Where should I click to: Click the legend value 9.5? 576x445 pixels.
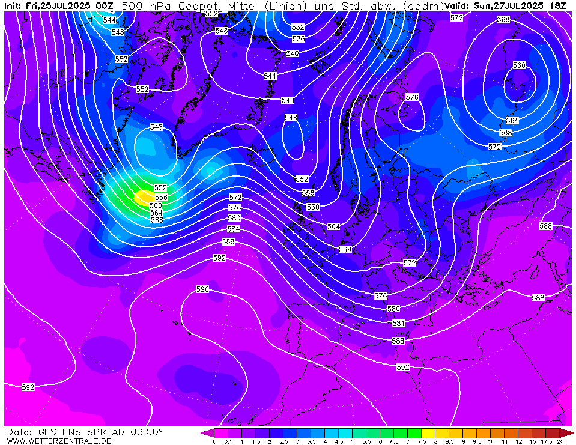coord(477,441)
